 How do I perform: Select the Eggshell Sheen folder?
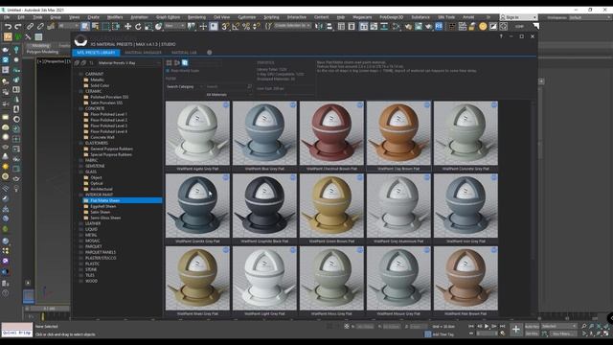(x=103, y=206)
